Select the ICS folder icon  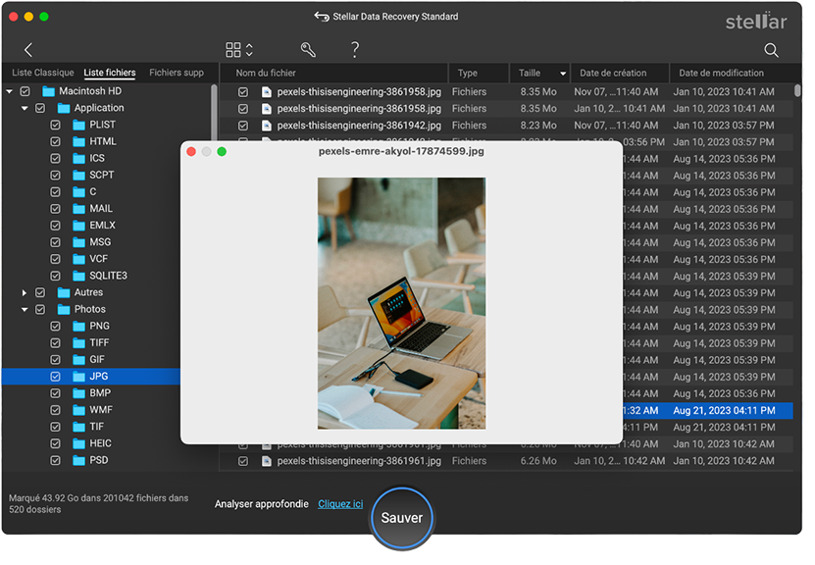(x=80, y=161)
